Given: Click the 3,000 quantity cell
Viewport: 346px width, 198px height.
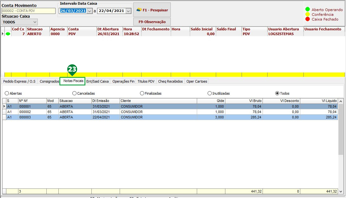Looking at the screenshot, I should click(x=211, y=117).
